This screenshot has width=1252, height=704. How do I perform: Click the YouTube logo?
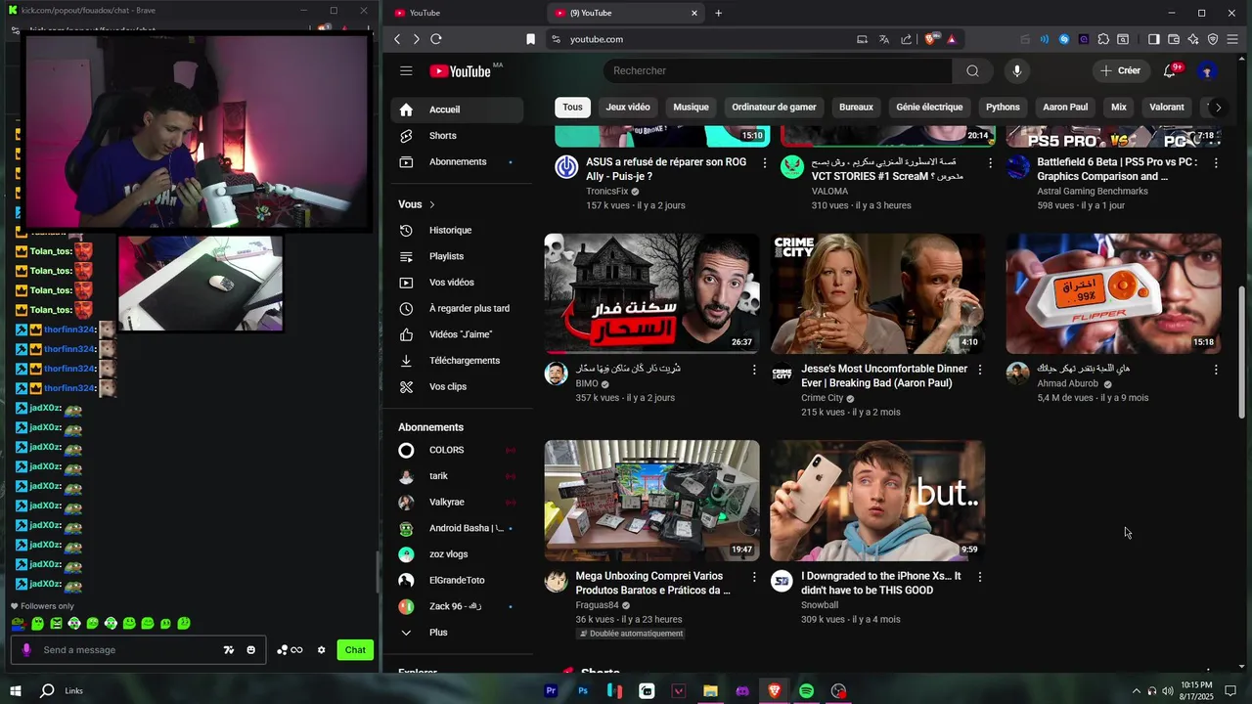click(460, 70)
